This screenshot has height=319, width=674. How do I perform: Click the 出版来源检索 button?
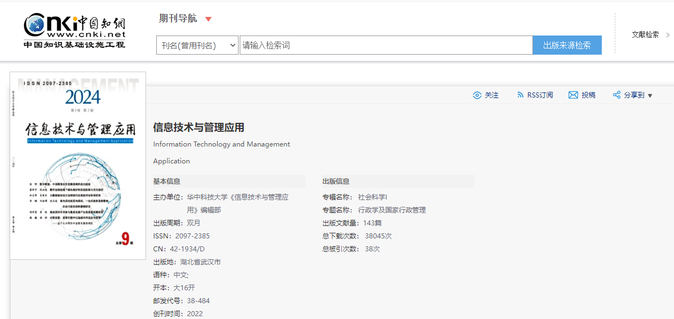tap(567, 45)
